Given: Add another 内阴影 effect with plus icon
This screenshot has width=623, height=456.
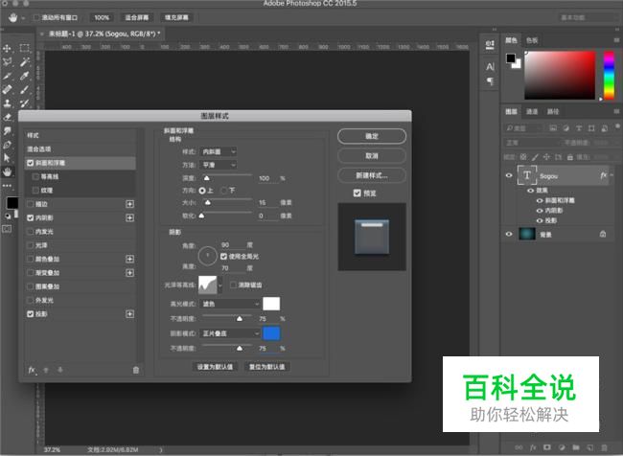Looking at the screenshot, I should 129,217.
